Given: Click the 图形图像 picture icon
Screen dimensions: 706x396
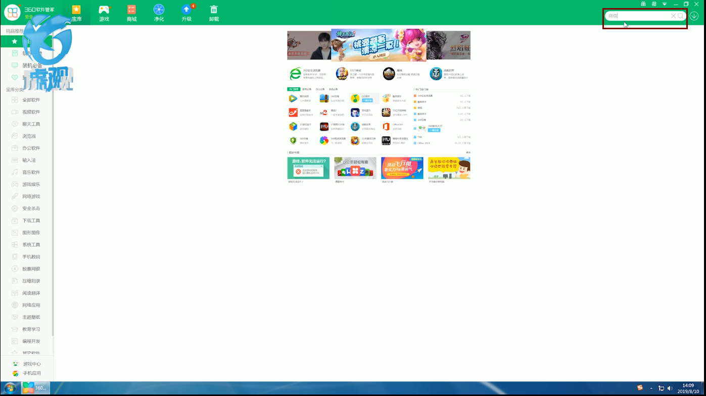Looking at the screenshot, I should (x=15, y=233).
